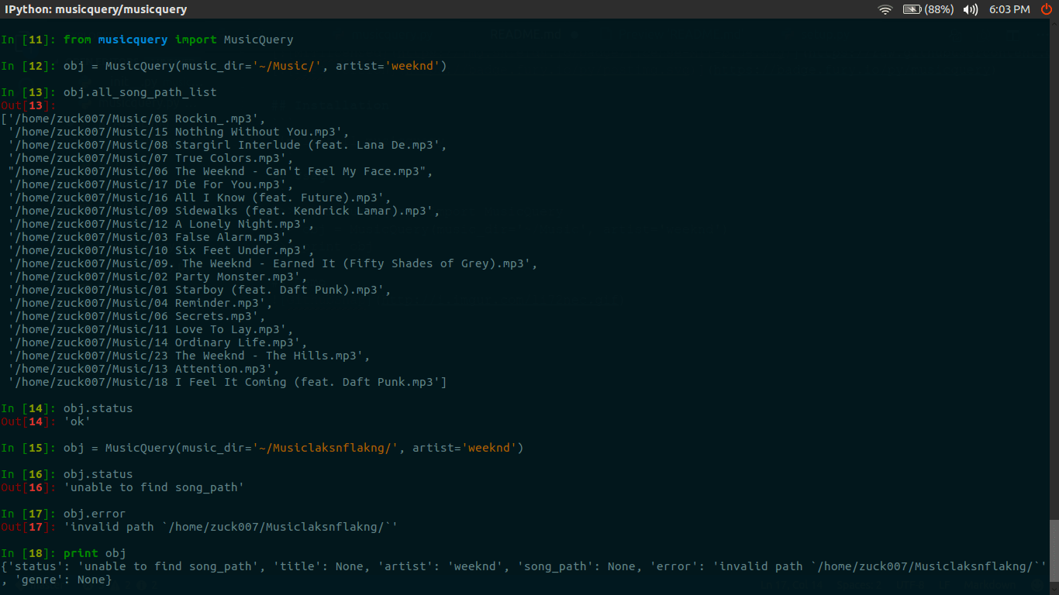Select the '05 Rockin_.mp3' path line
1059x595 pixels.
[133, 119]
